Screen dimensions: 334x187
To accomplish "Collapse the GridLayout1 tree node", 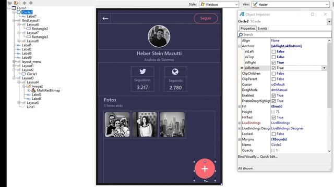I will tap(14, 21).
